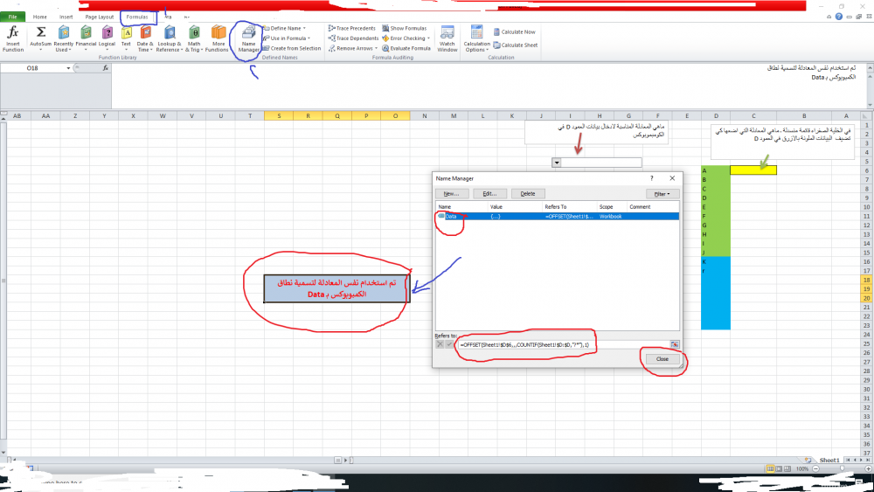The height and width of the screenshot is (492, 874).
Task: Open the More Functions menu
Action: pos(218,38)
